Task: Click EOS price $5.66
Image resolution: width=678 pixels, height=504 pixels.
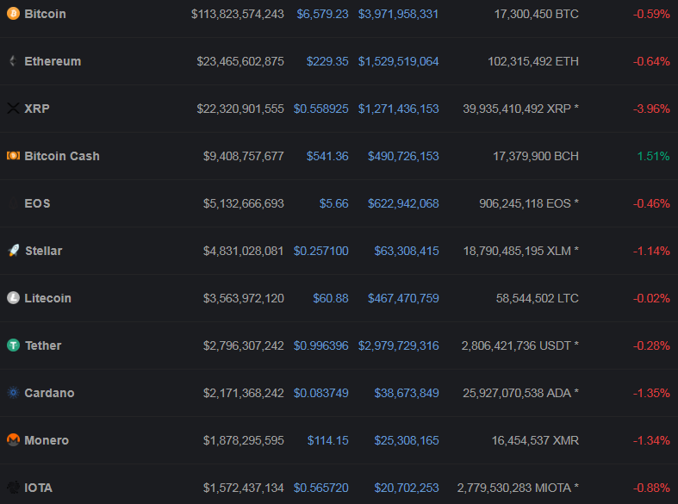Action: point(333,203)
